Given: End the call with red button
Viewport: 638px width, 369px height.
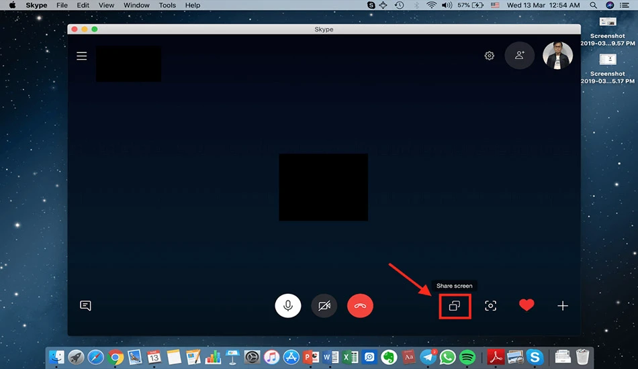Looking at the screenshot, I should coord(360,306).
